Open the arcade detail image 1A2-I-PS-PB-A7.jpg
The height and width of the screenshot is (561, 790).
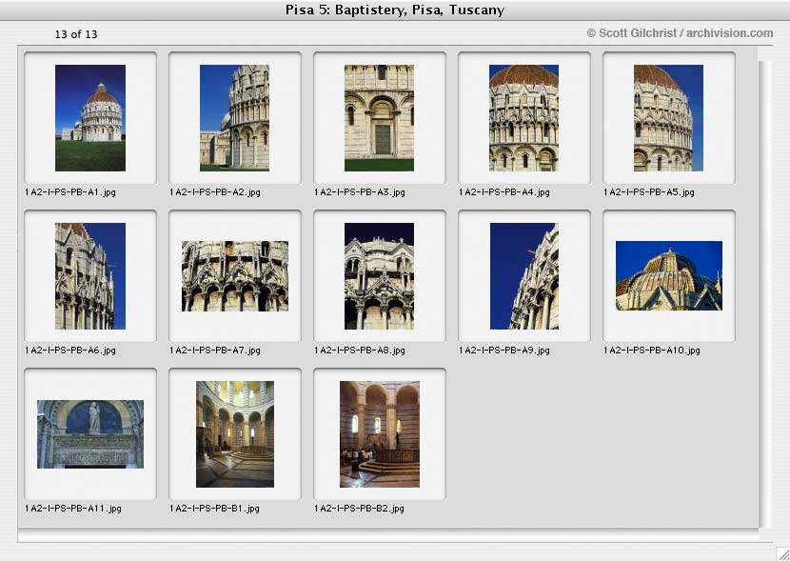tap(235, 276)
